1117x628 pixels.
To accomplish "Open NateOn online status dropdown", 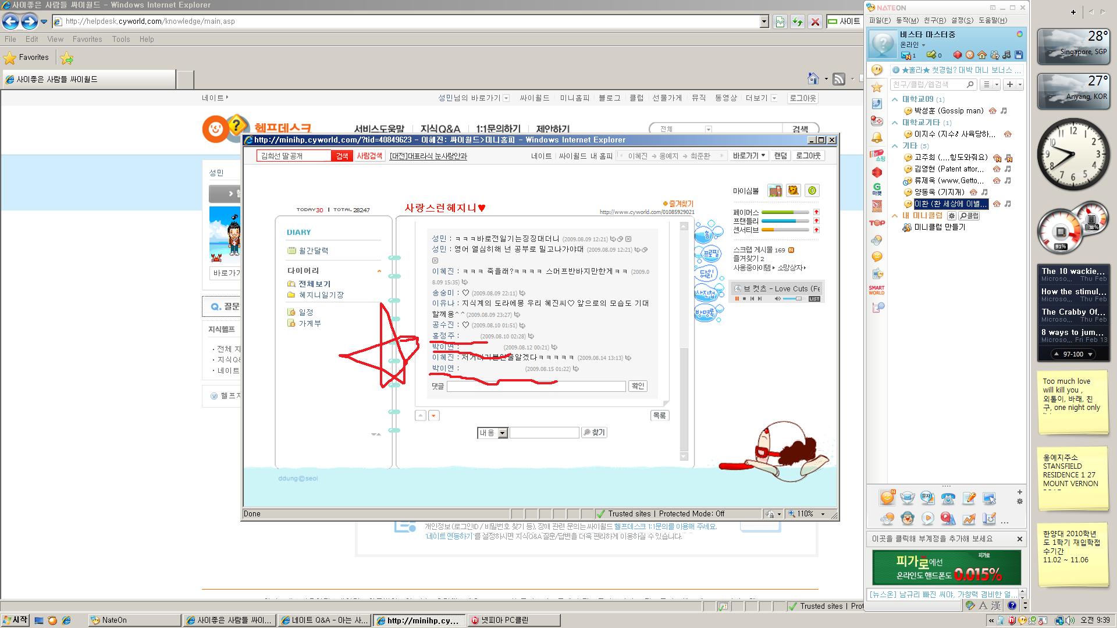I will (x=923, y=45).
